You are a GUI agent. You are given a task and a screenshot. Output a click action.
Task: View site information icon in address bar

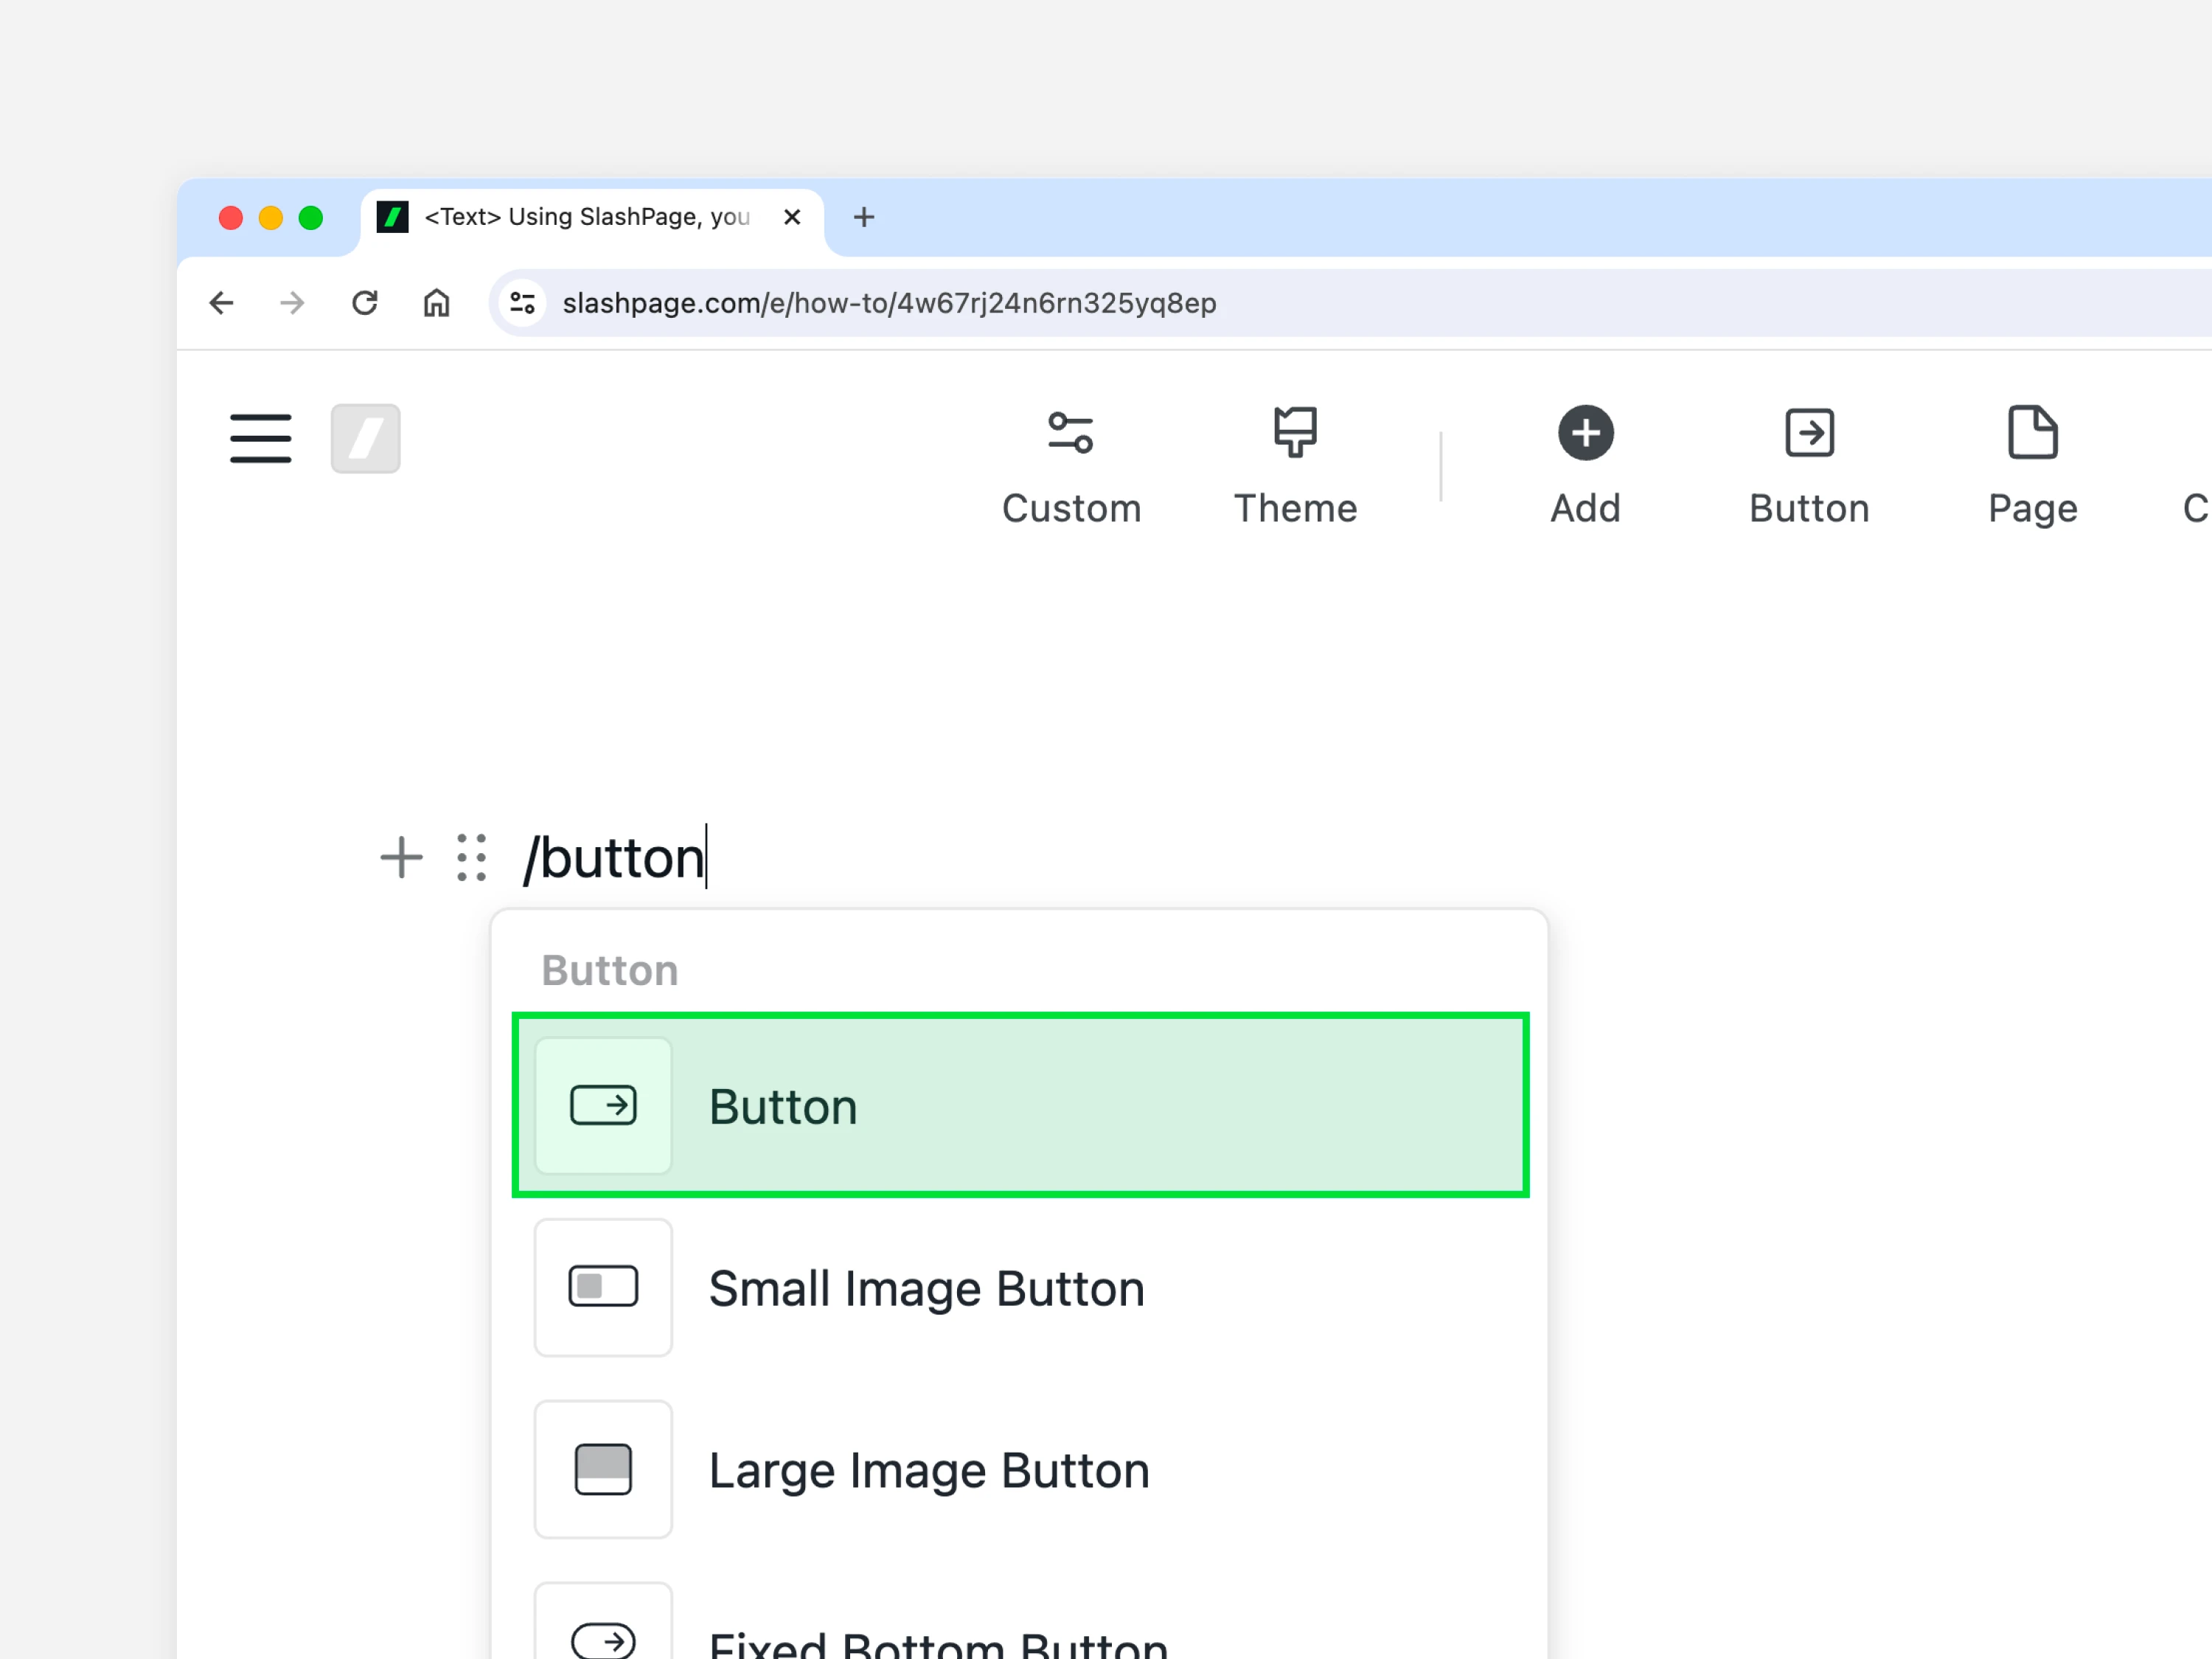[522, 303]
